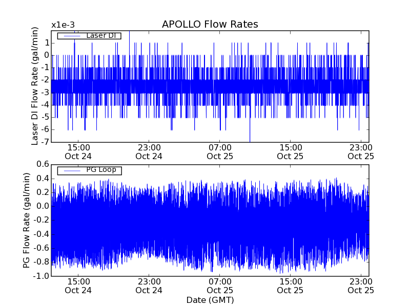This screenshot has height=307, width=410.
Task: Select the "PG Loop" legend label
Action: pyautogui.click(x=100, y=170)
